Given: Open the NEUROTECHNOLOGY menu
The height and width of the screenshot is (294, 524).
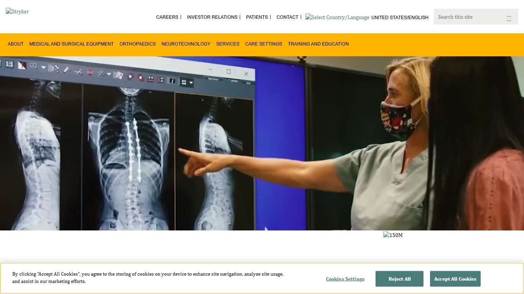Looking at the screenshot, I should pyautogui.click(x=186, y=44).
